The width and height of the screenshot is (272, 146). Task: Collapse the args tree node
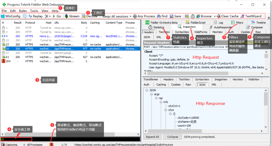click(151, 94)
